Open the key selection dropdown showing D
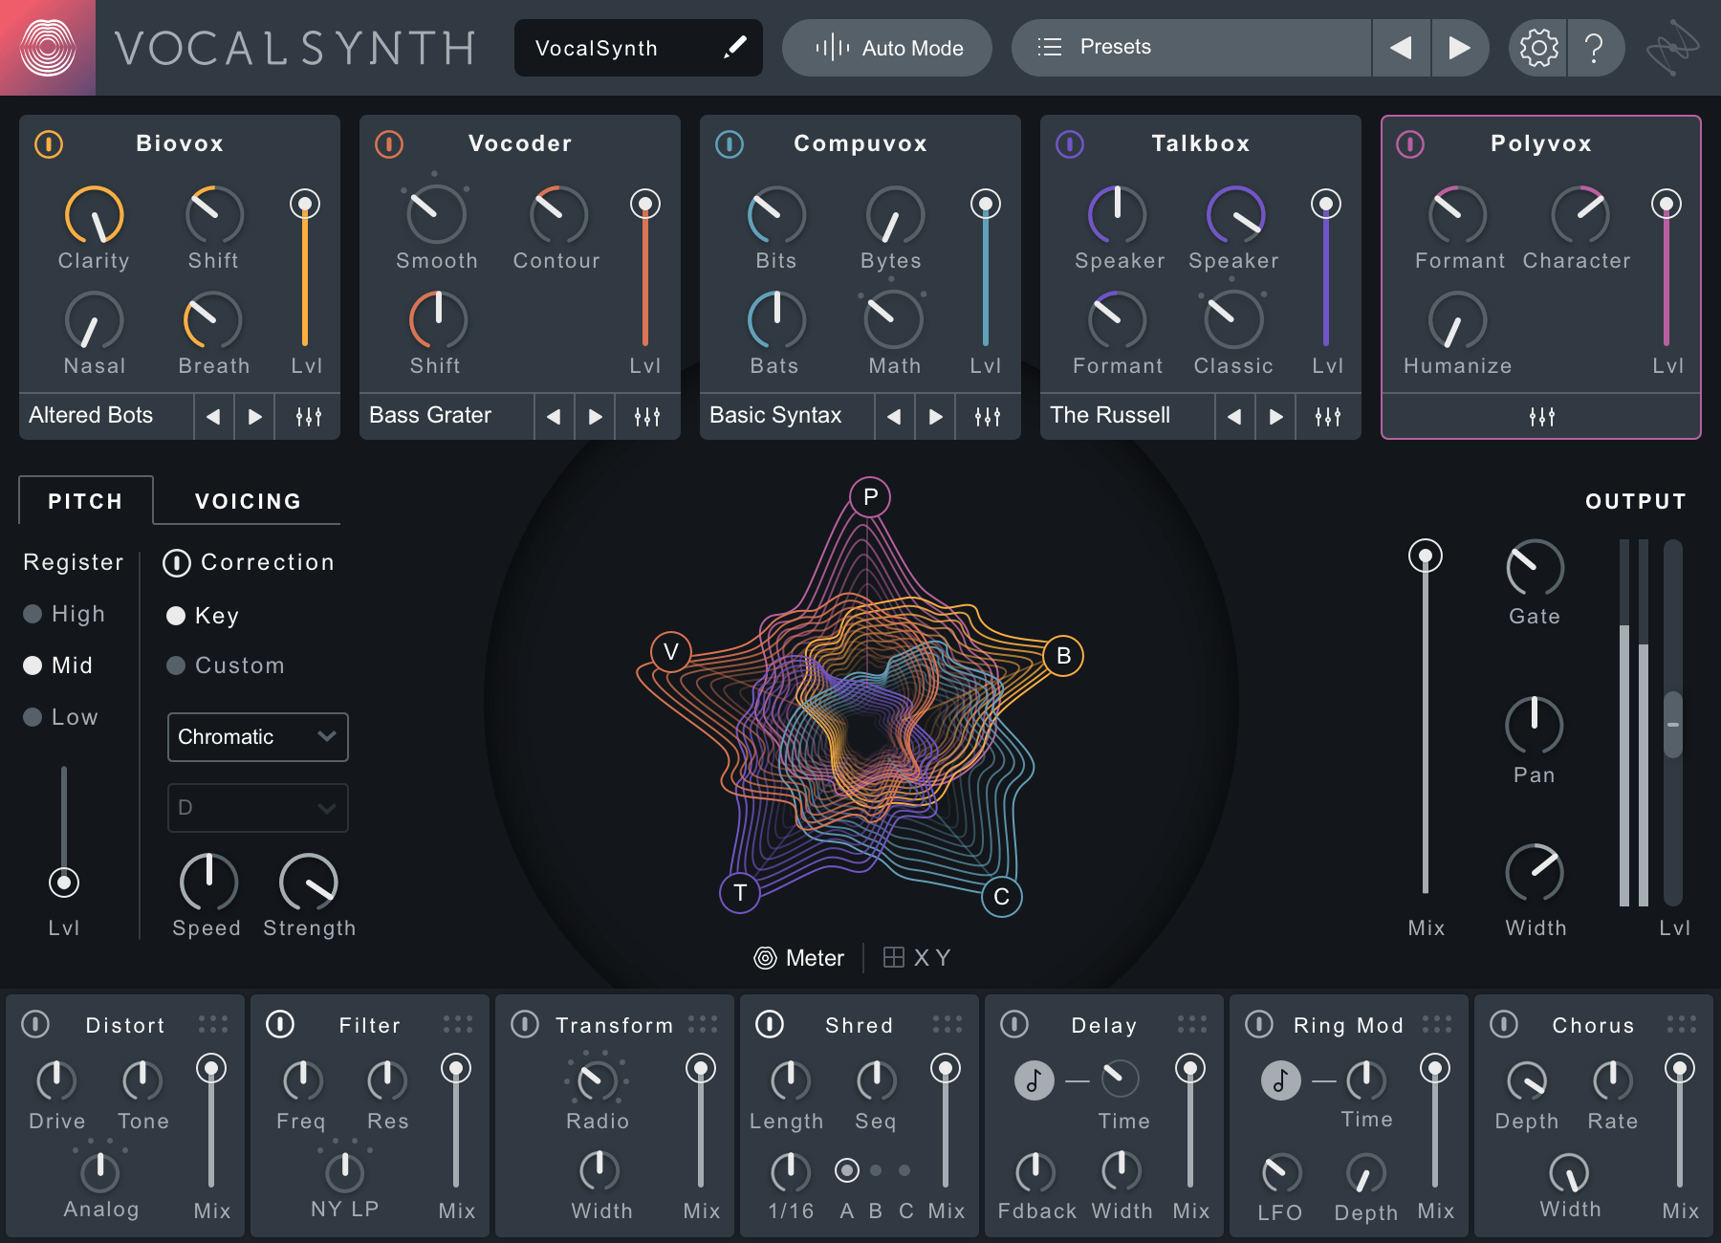This screenshot has height=1243, width=1721. (257, 808)
